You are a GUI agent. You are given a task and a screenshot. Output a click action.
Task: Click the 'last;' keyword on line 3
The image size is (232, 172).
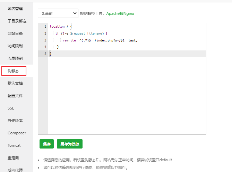[x=133, y=40]
